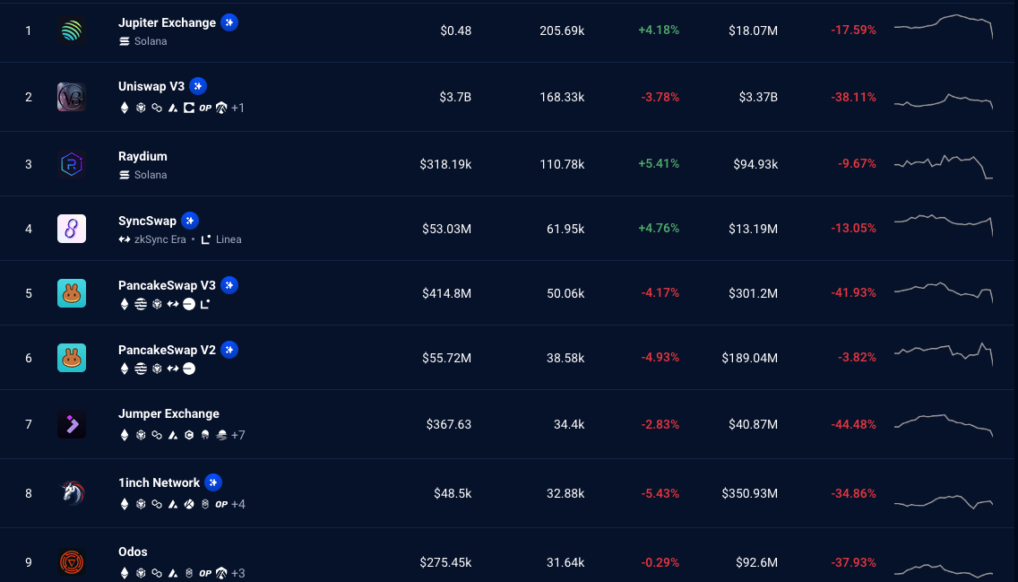Click the blue badge next to SyncSwap

coord(190,221)
